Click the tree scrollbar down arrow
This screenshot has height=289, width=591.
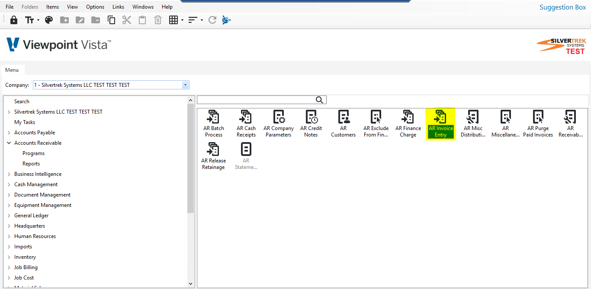[x=191, y=284]
